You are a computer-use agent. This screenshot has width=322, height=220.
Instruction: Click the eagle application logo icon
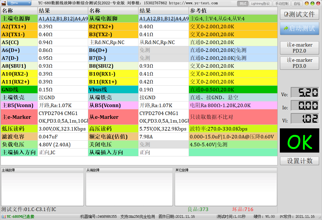[x=4, y=3]
